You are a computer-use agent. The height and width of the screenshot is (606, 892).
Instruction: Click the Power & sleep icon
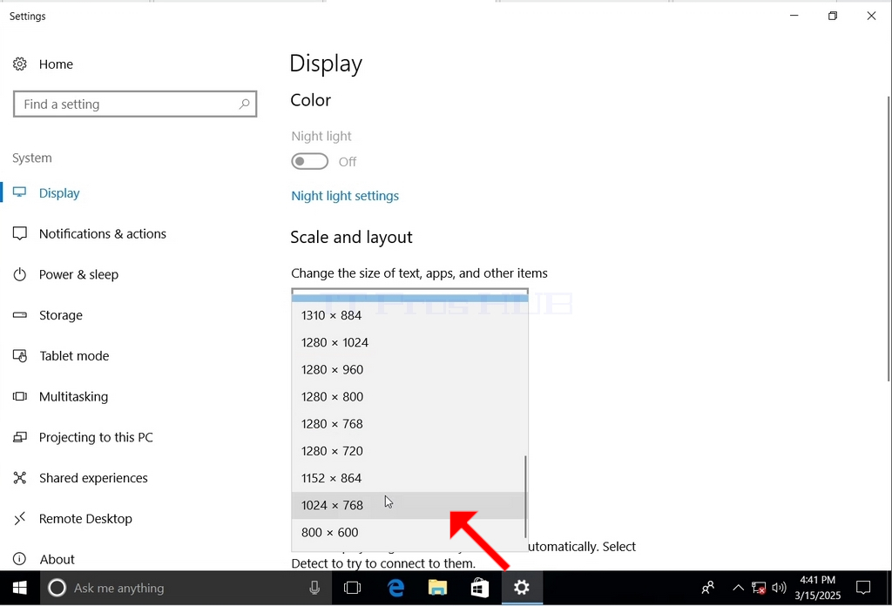(20, 274)
